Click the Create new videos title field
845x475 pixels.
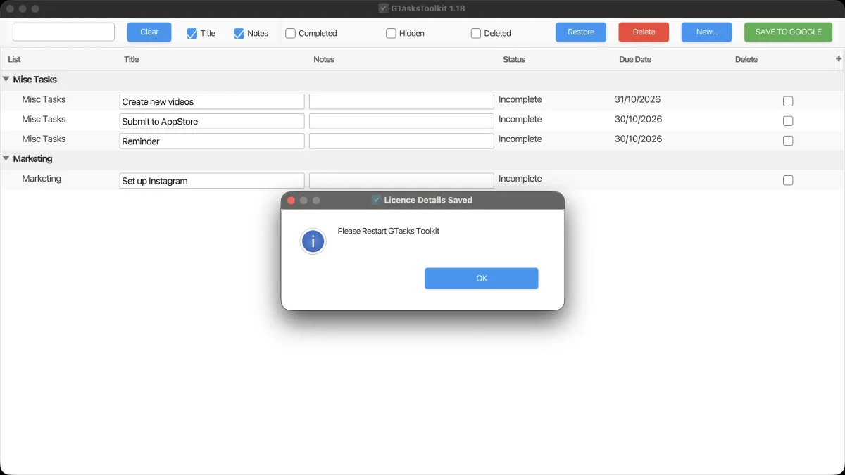click(x=212, y=101)
